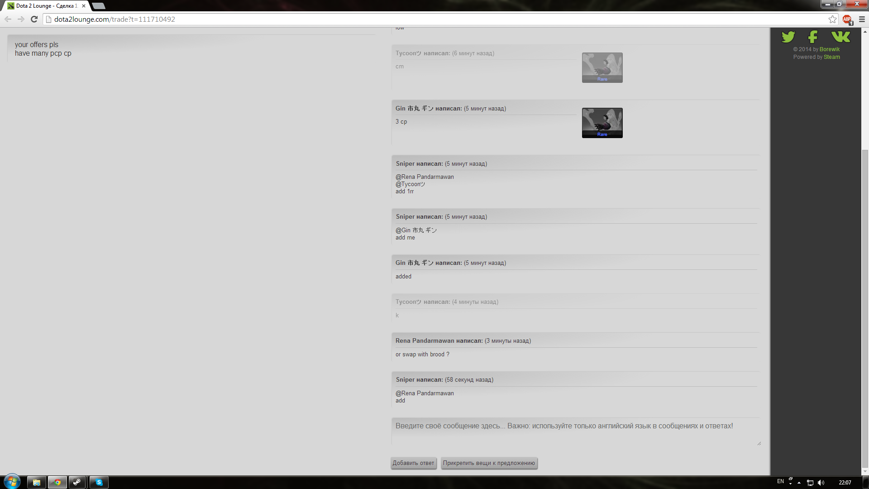The height and width of the screenshot is (489, 869).
Task: Click the Facebook icon in the sidebar
Action: click(813, 37)
